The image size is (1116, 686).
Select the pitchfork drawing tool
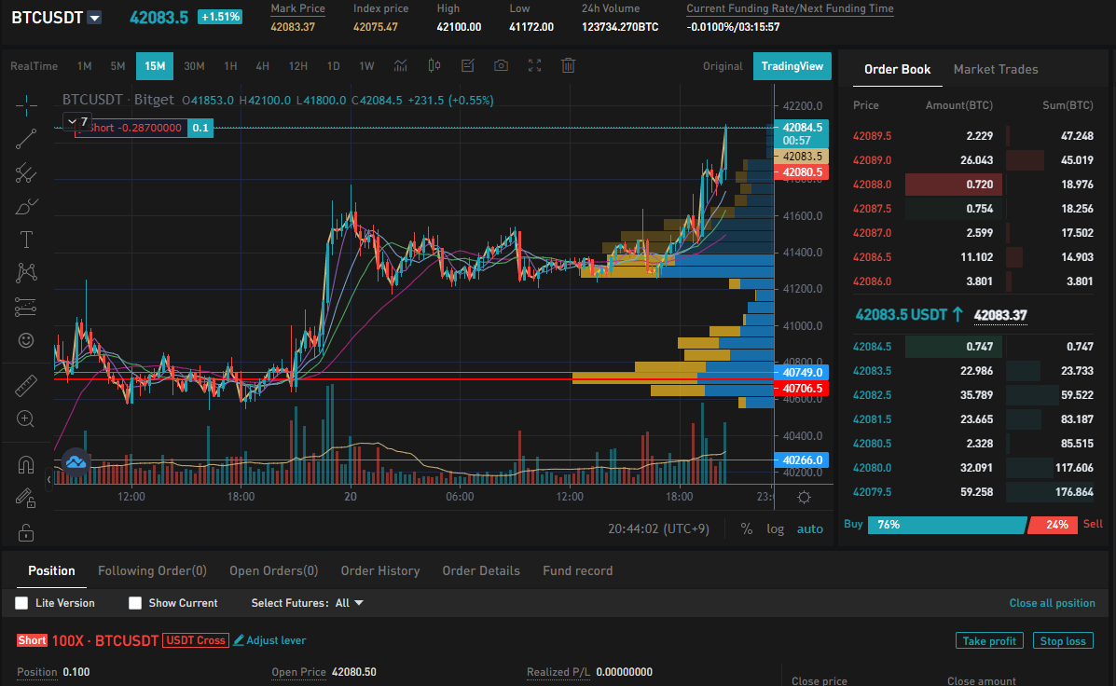26,173
